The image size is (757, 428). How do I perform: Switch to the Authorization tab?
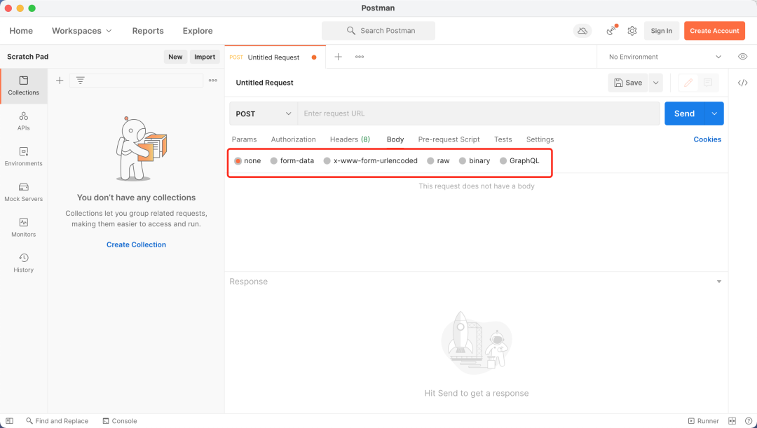(293, 139)
